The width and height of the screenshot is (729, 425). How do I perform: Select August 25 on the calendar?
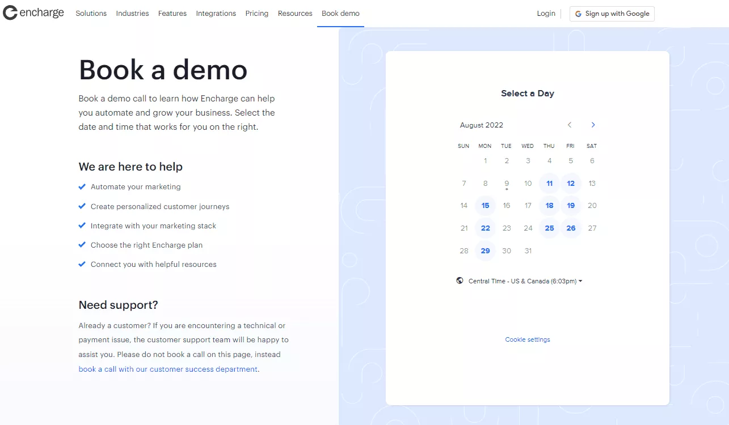point(549,228)
